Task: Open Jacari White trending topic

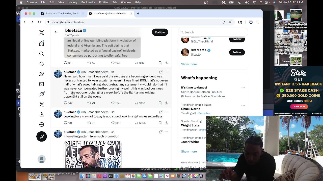Action: pyautogui.click(x=190, y=142)
